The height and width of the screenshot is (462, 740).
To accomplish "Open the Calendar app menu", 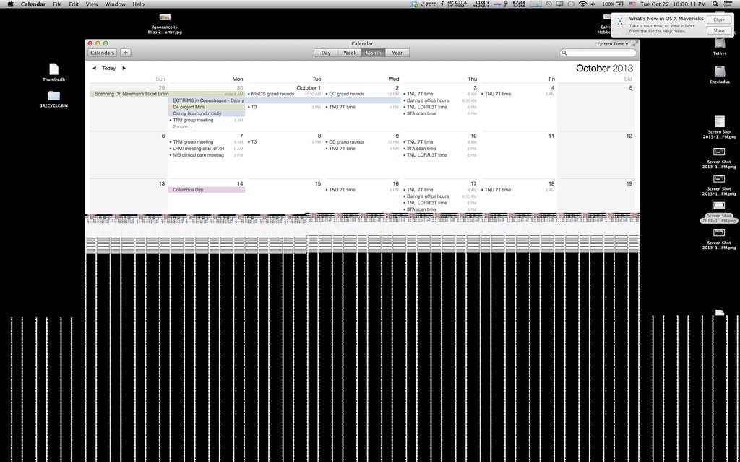I will point(33,4).
